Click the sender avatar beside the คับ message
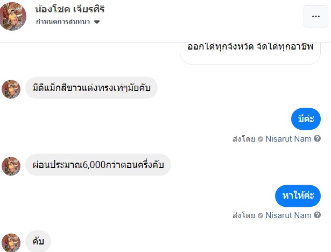This screenshot has width=331, height=252. click(x=11, y=242)
